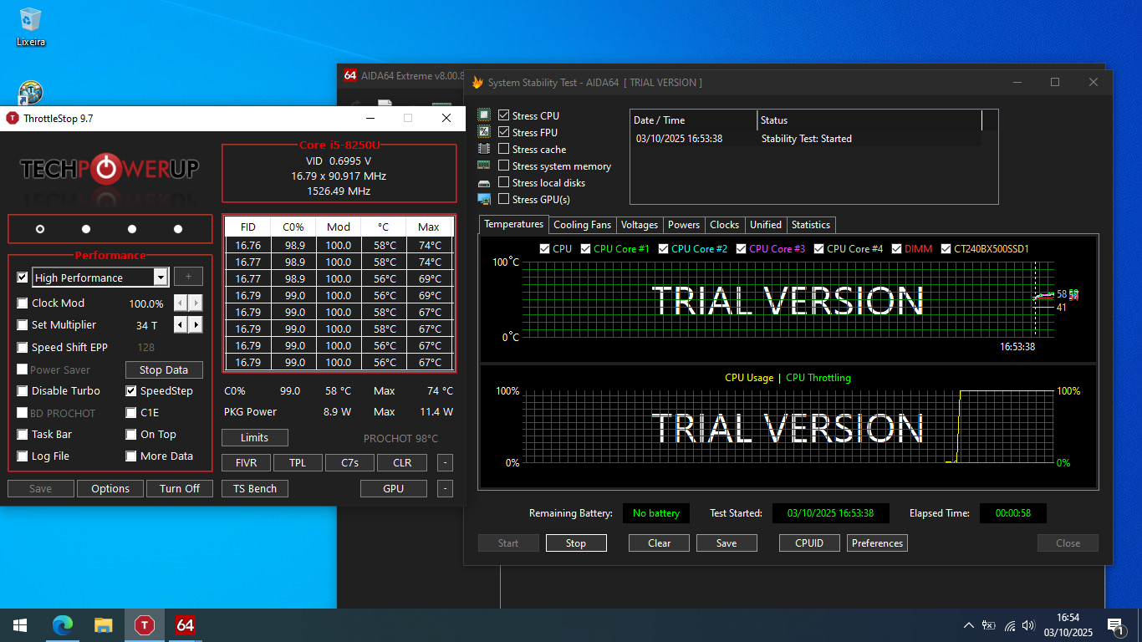Uncheck the Stress FPU option

(x=504, y=133)
